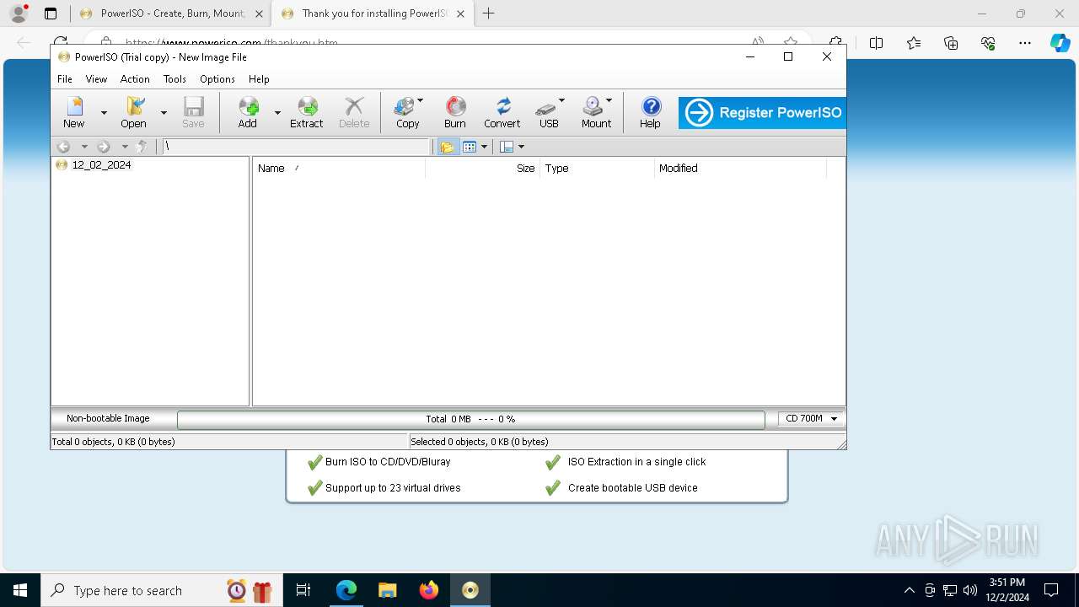Image resolution: width=1079 pixels, height=607 pixels.
Task: Click the view mode icon
Action: tap(470, 147)
